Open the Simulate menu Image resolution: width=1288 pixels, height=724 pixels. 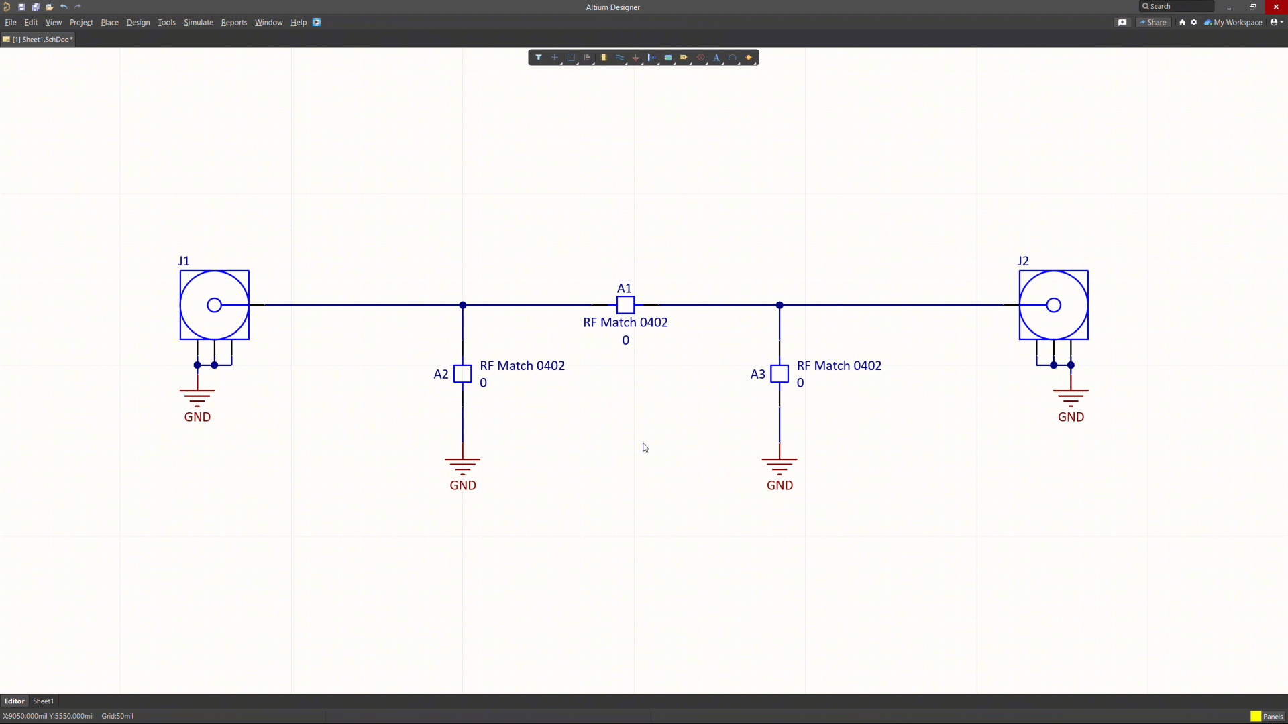point(198,22)
